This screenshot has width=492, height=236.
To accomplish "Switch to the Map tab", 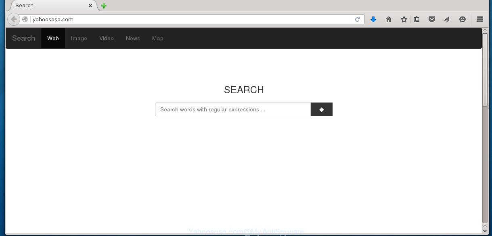I will pyautogui.click(x=158, y=38).
